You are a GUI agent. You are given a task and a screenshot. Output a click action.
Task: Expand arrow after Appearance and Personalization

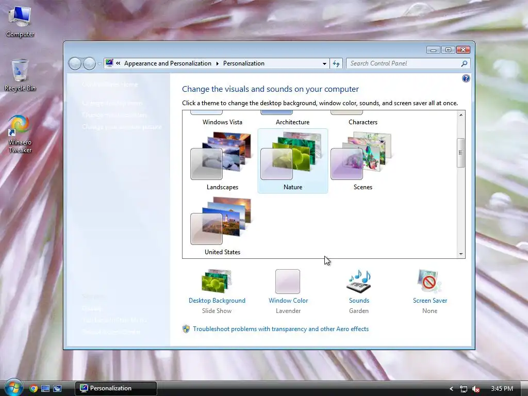217,63
